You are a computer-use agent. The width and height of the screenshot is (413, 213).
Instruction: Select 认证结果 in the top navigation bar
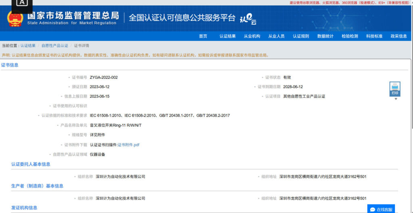coord(227,36)
